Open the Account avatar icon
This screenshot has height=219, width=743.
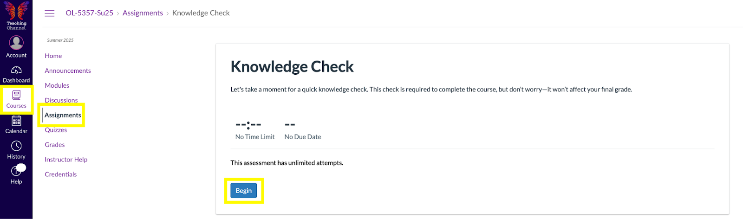point(16,43)
